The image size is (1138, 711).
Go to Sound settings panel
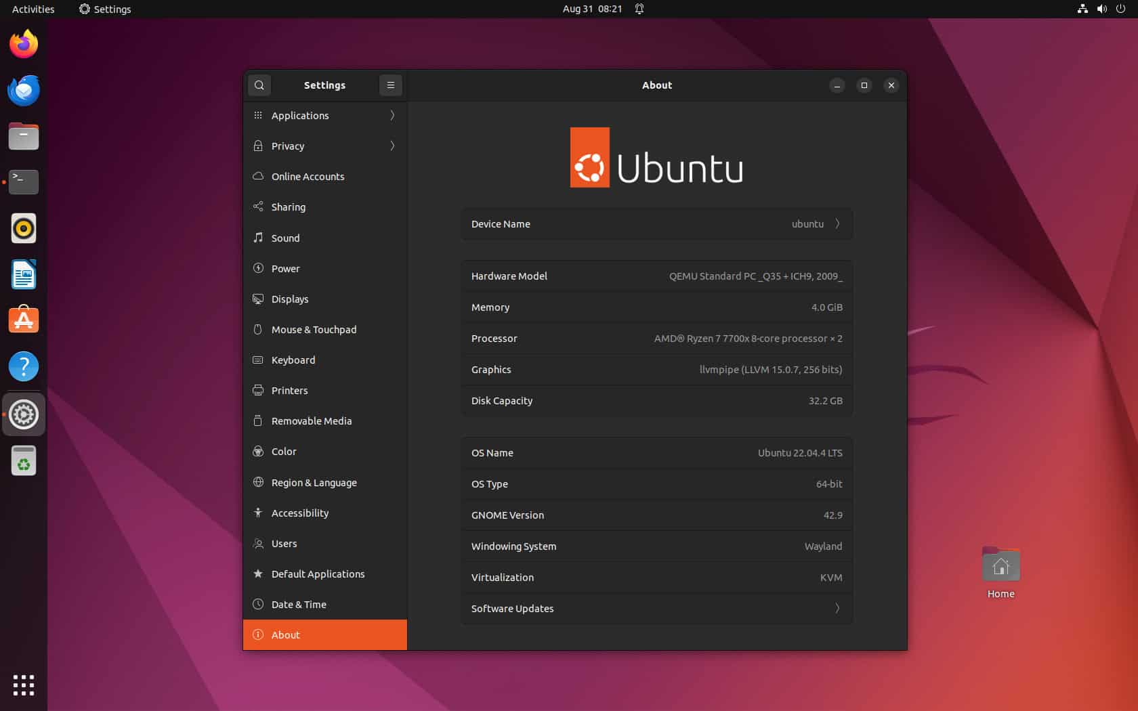pyautogui.click(x=285, y=238)
